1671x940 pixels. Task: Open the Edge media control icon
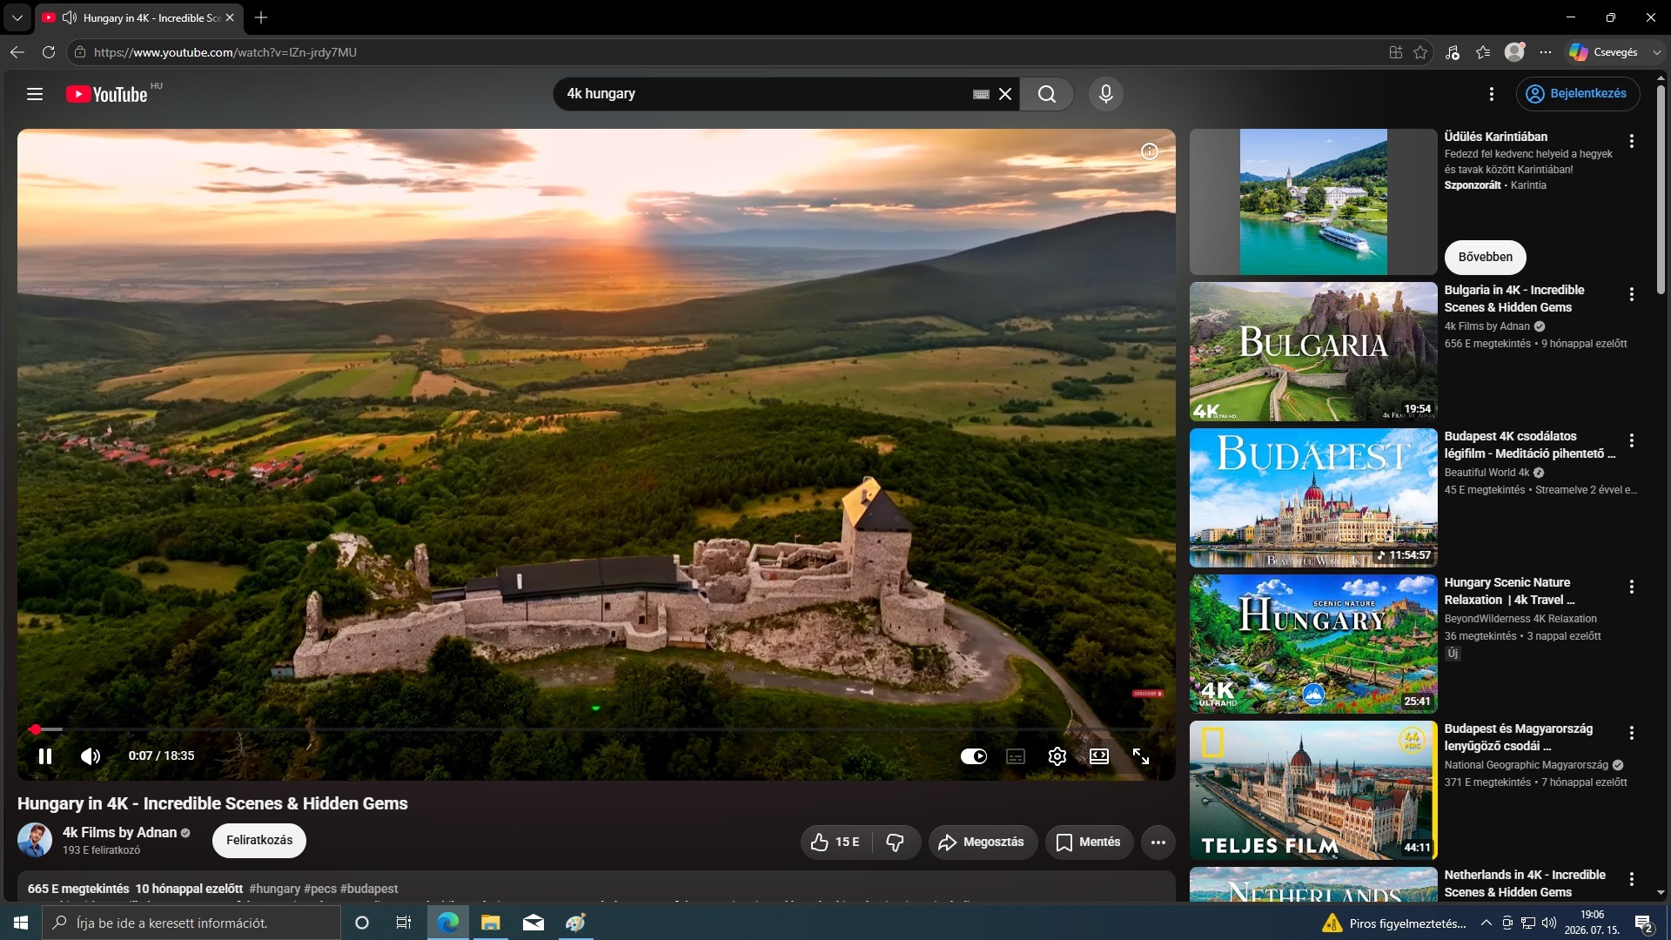[1453, 52]
